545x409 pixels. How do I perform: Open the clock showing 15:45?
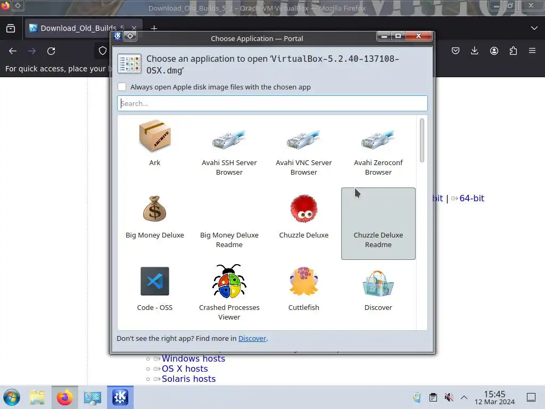coord(494,397)
